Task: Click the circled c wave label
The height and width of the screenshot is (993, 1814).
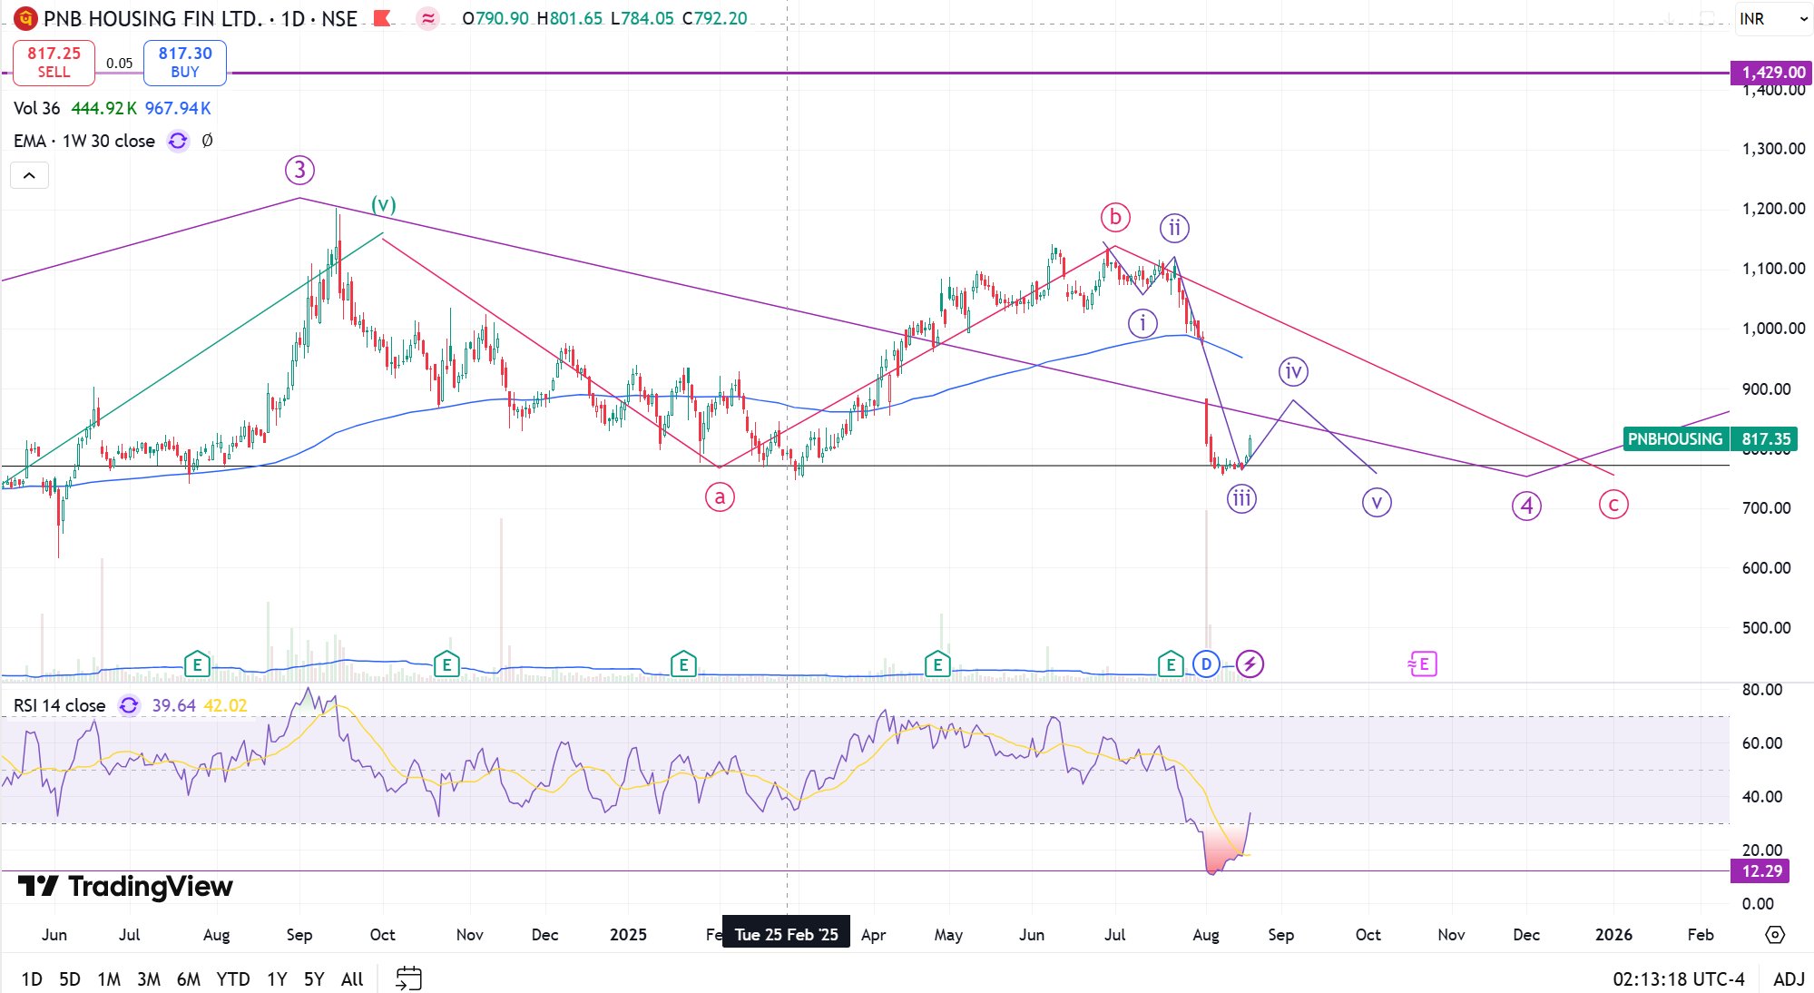Action: pos(1613,505)
